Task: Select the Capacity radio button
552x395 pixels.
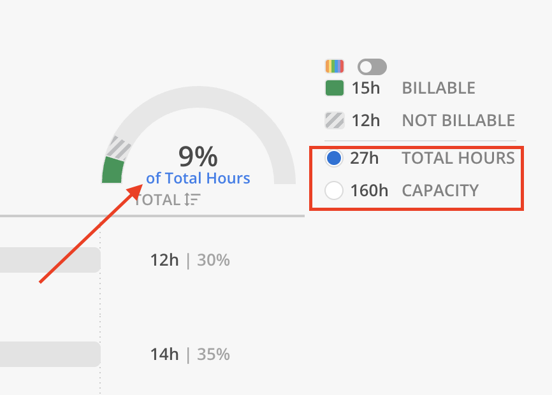Action: 334,190
